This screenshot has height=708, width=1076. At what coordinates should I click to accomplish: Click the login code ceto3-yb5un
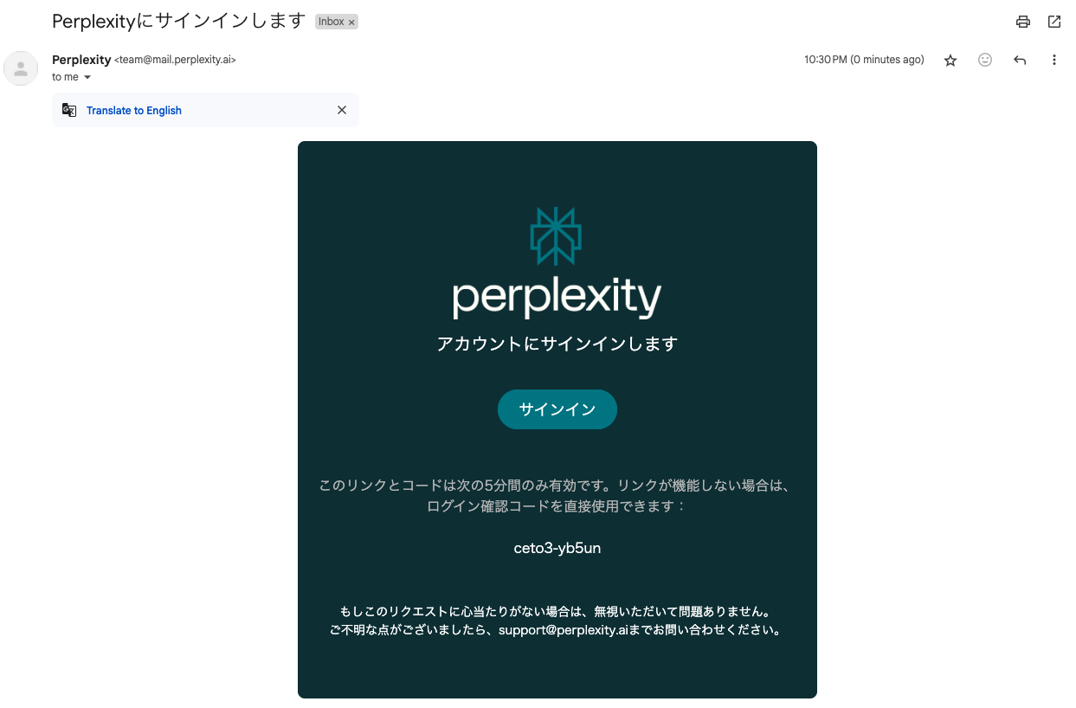[x=557, y=548]
